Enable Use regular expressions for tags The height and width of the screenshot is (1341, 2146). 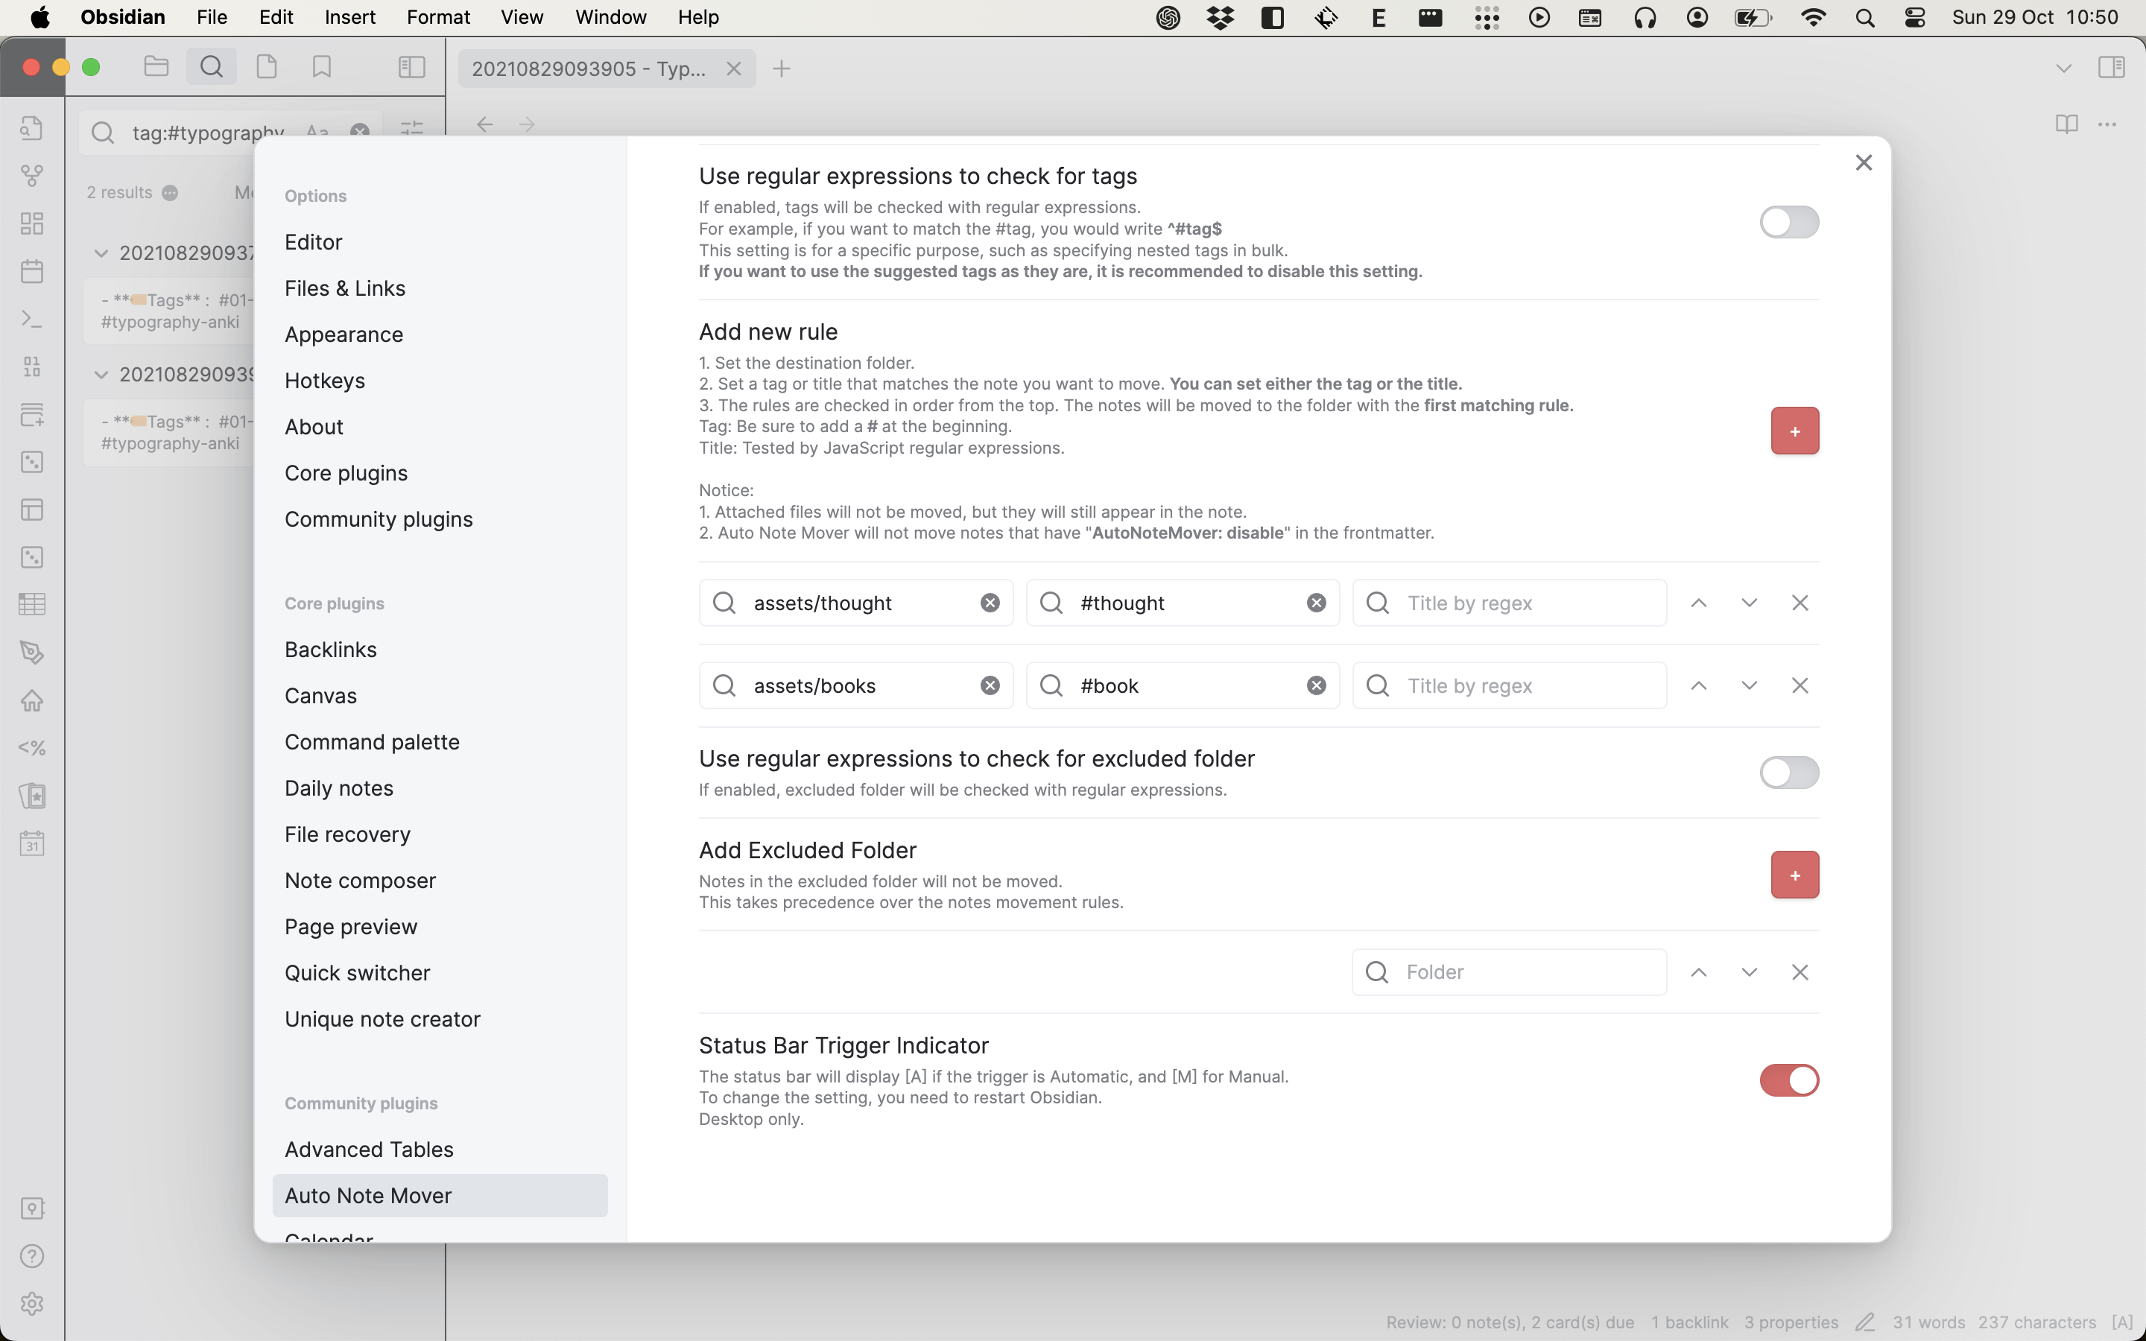(1789, 221)
